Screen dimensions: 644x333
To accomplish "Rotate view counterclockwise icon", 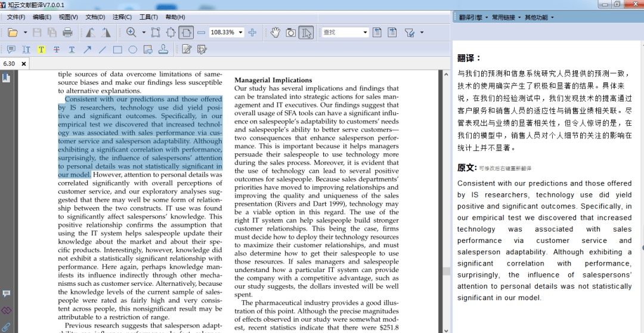I will point(91,32).
